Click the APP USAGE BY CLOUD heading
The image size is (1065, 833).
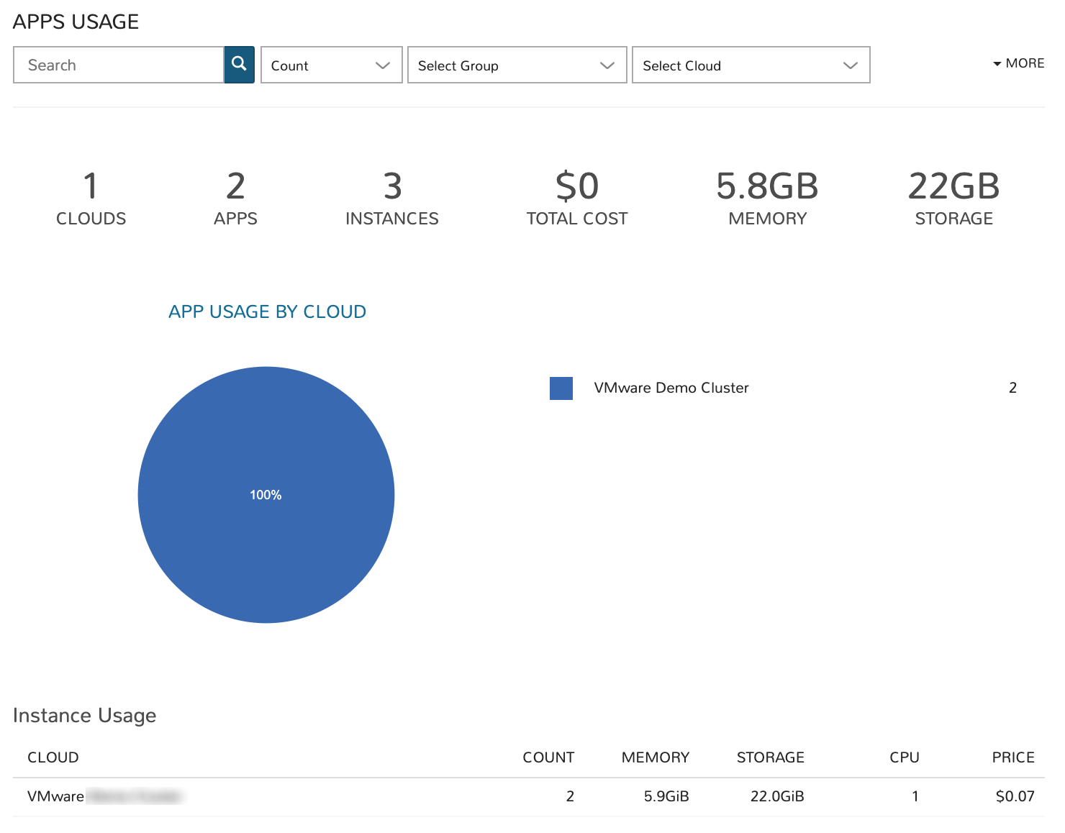[267, 311]
